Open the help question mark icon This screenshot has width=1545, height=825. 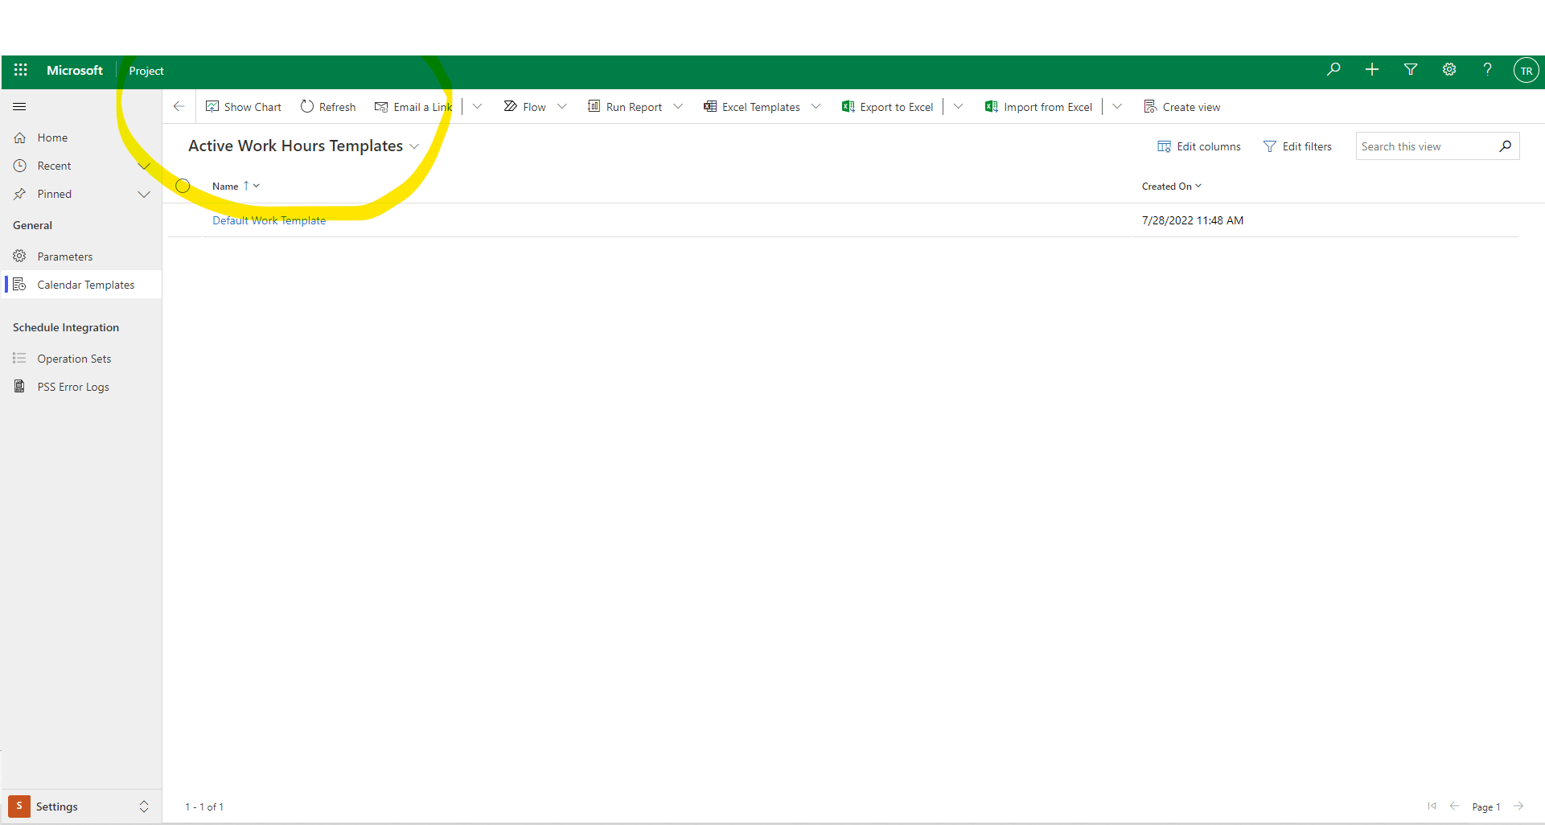1488,70
